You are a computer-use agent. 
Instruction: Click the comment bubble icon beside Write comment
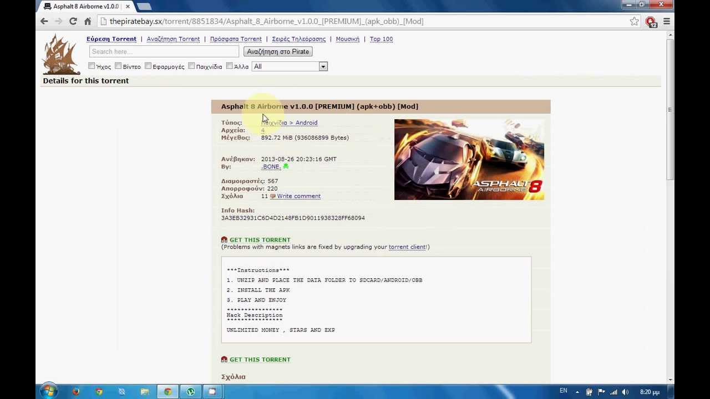(272, 196)
